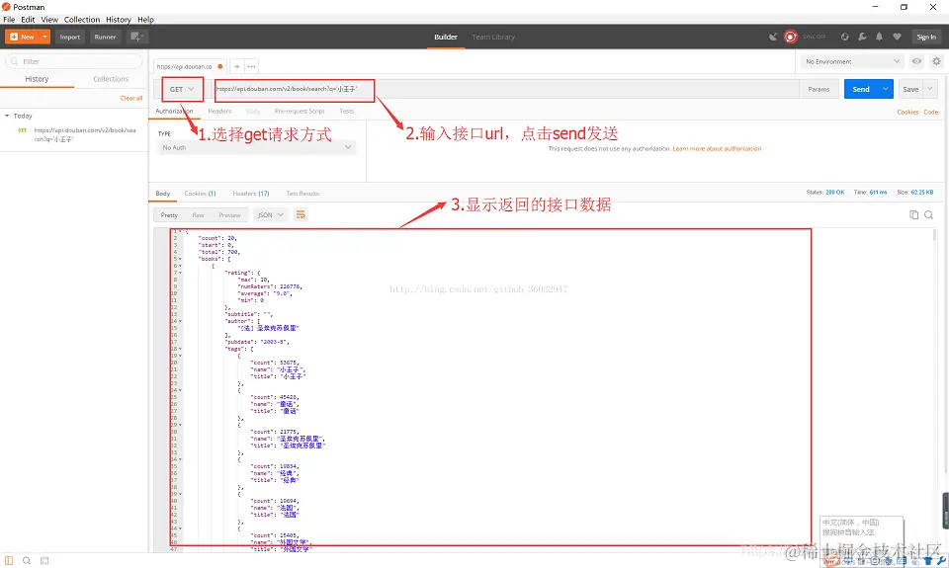This screenshot has height=568, width=949.
Task: Open the Send button dropdown arrow
Action: click(886, 89)
